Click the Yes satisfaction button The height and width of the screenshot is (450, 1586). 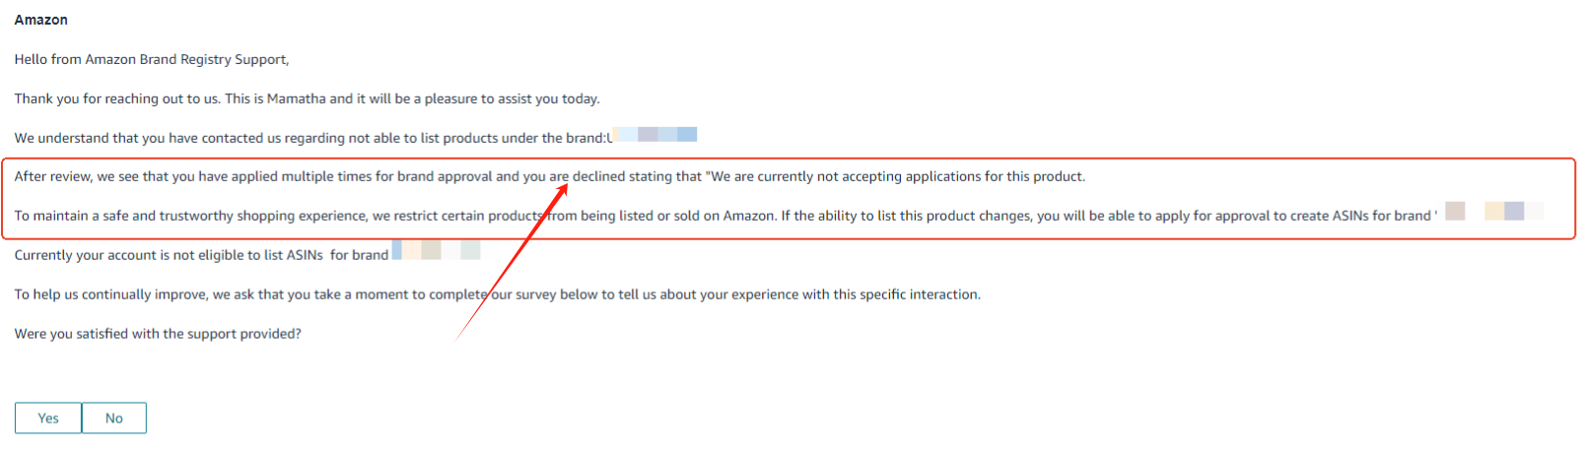(x=48, y=418)
